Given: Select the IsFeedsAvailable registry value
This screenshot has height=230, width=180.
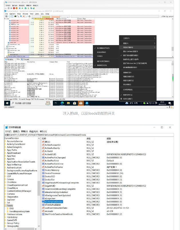Looking at the screenshot, I should [53, 205].
